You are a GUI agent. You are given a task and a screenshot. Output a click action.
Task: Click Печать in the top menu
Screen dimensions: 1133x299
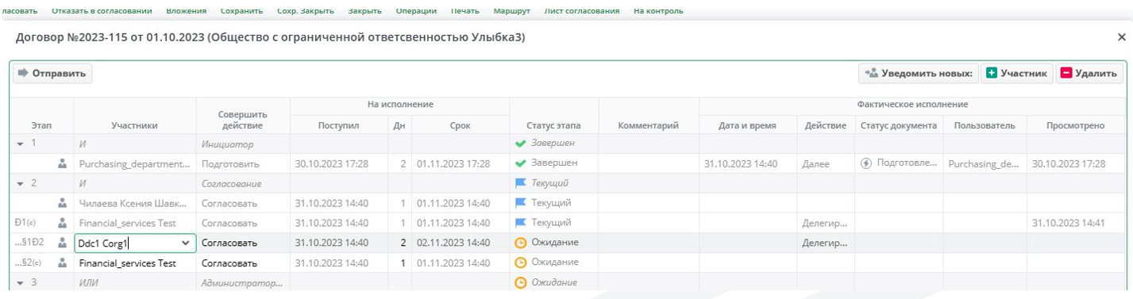[464, 11]
